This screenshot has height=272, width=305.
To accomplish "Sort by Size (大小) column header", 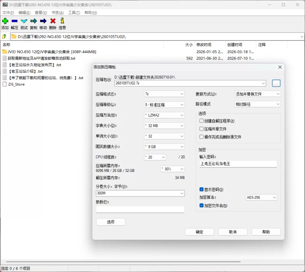I will tap(179, 45).
